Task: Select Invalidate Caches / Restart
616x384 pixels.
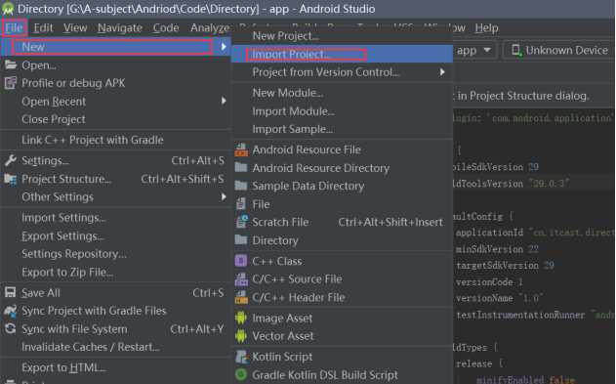Action: [91, 347]
